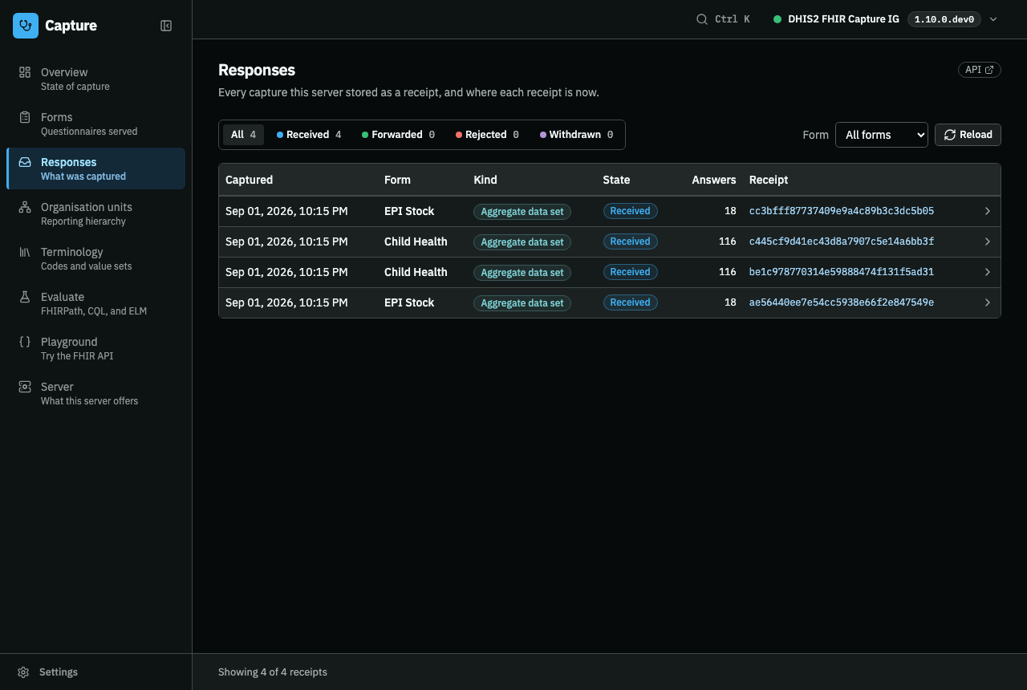Viewport: 1027px width, 690px height.
Task: Click the search magnifier icon
Action: [x=702, y=19]
